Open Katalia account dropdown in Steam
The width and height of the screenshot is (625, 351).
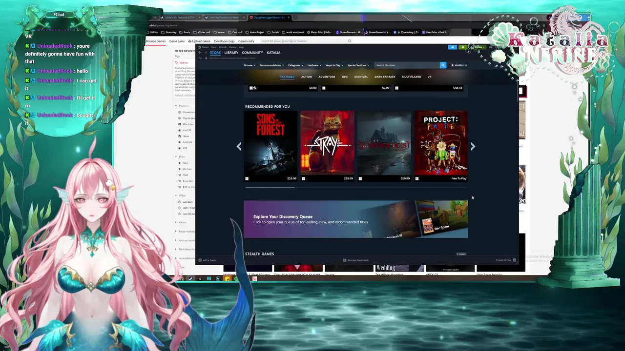point(479,47)
